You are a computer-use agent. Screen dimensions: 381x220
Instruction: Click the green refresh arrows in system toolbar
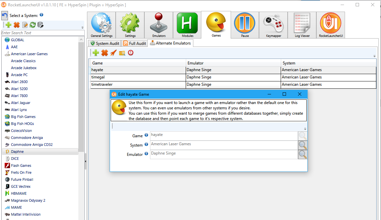pos(33,25)
